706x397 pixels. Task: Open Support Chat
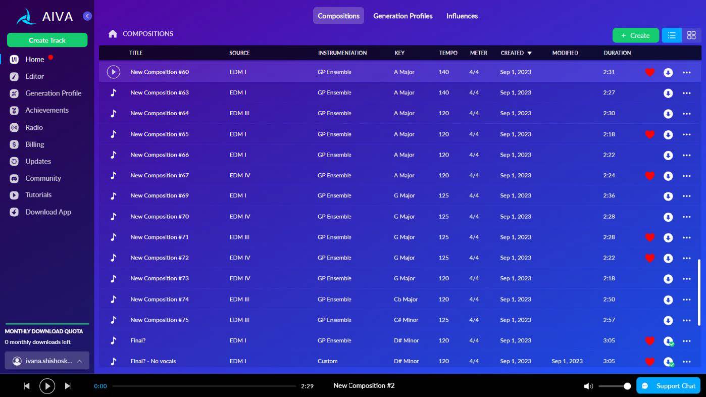(668, 386)
